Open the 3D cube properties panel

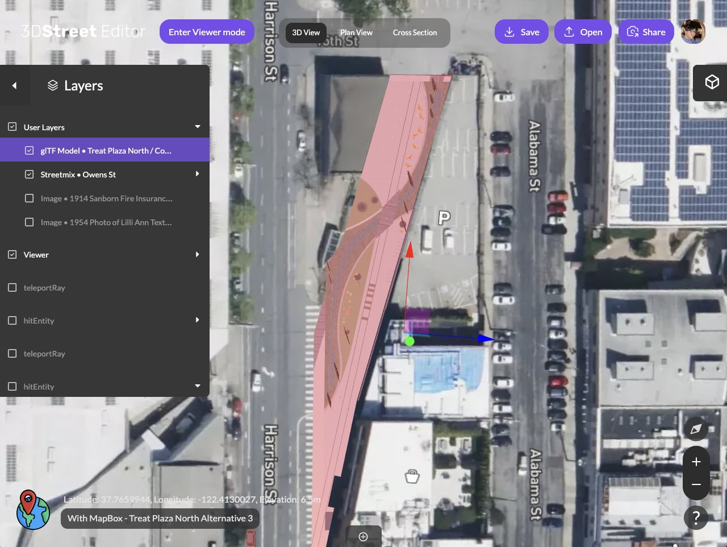click(x=712, y=82)
